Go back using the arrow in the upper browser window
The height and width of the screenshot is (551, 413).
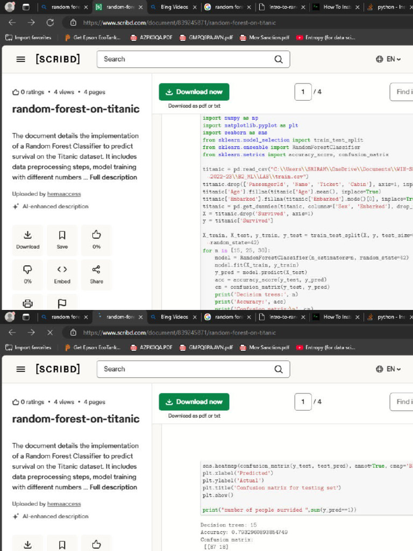[12, 23]
